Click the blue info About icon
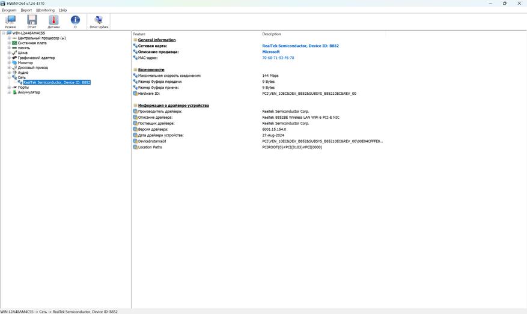 75,22
